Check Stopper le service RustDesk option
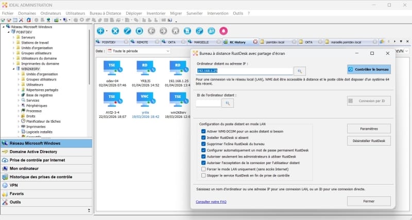Screen dimensions: 412x220 [x=204, y=175]
